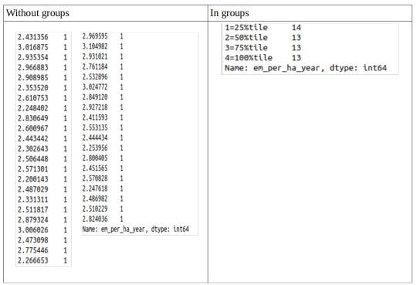Click the Name line in 'In groups' output
417x285 pixels.
(306, 68)
